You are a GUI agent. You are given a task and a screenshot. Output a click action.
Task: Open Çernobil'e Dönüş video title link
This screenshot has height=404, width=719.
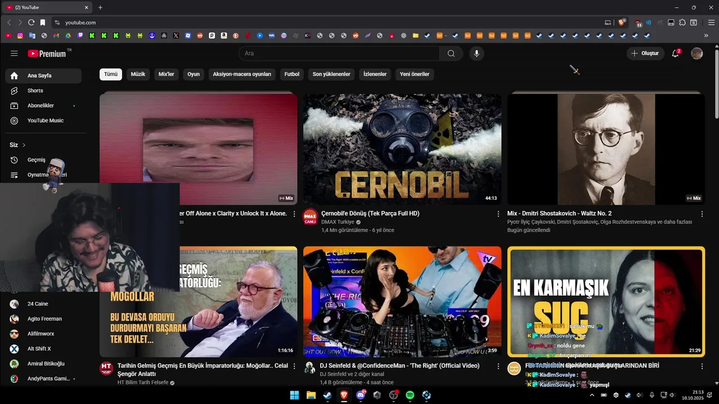370,214
